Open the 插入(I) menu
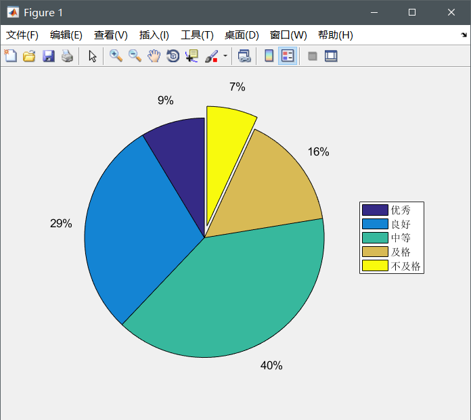This screenshot has height=420, width=471. [154, 35]
